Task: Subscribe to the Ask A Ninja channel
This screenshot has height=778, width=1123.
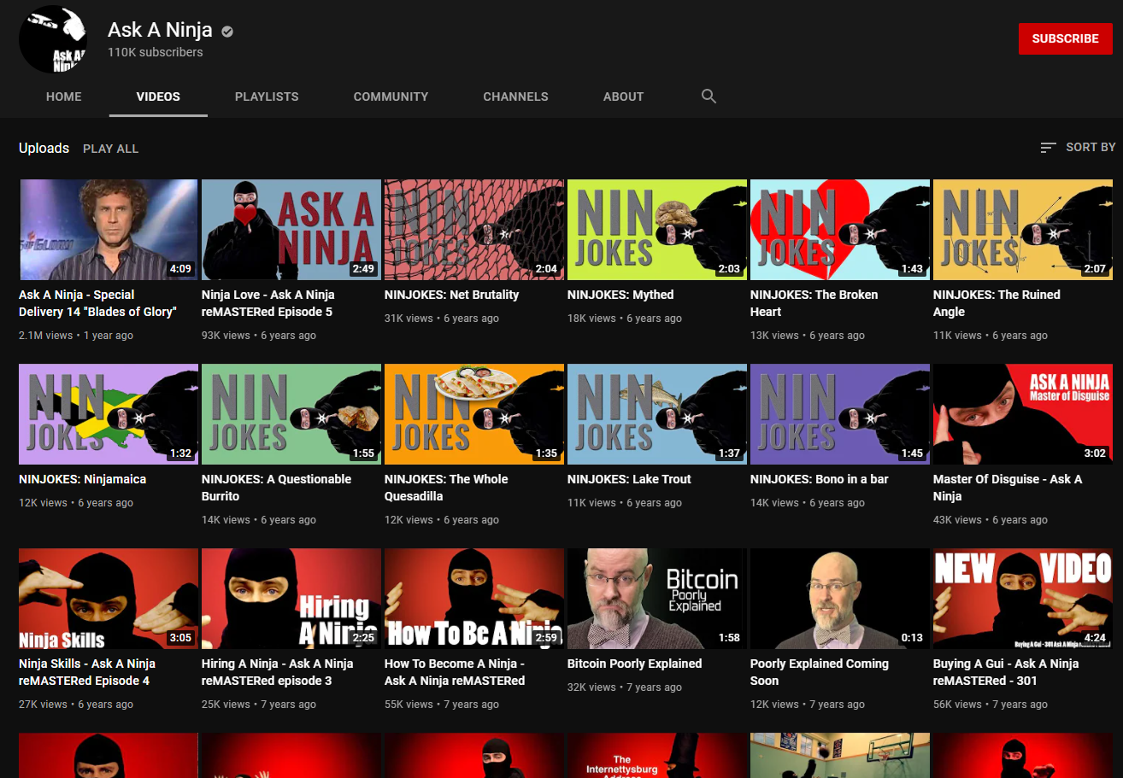Action: (1065, 38)
